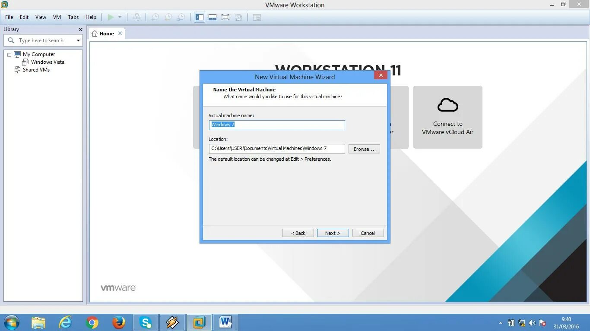
Task: Open File Explorer from the taskbar
Action: (x=38, y=322)
